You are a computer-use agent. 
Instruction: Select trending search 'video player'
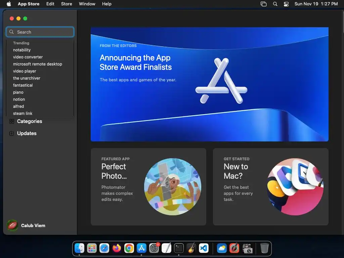pyautogui.click(x=25, y=71)
